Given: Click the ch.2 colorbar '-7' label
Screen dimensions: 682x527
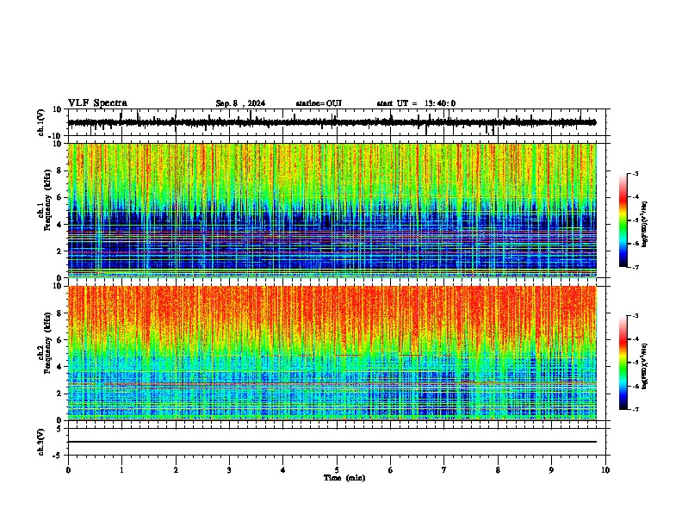Looking at the screenshot, I should coord(635,409).
